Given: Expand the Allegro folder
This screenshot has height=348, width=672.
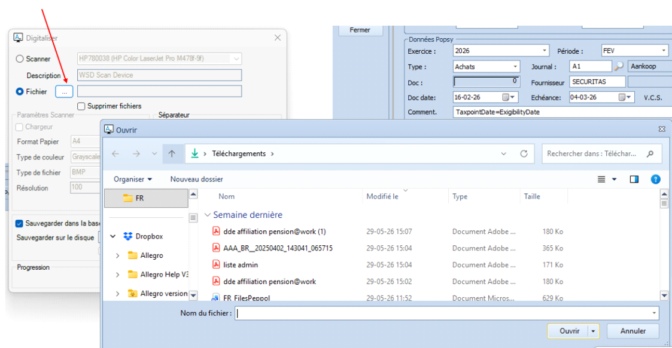Looking at the screenshot, I should [117, 255].
